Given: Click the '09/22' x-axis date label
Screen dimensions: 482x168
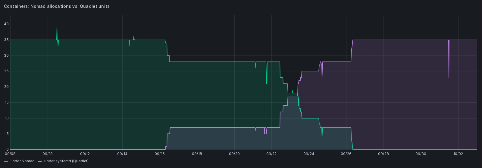Looking at the screenshot, I should point(271,154).
